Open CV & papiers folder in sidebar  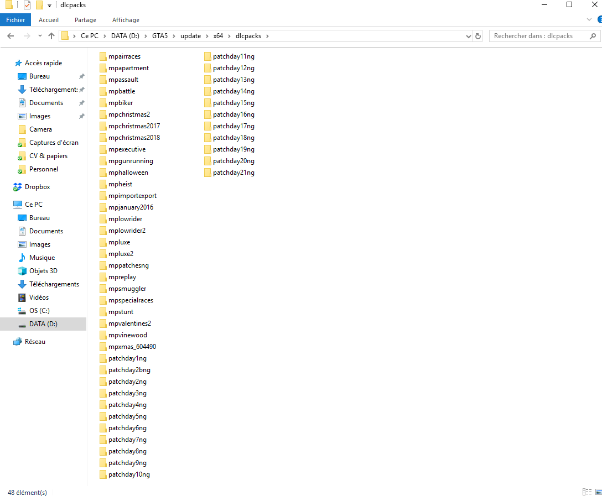pos(48,156)
